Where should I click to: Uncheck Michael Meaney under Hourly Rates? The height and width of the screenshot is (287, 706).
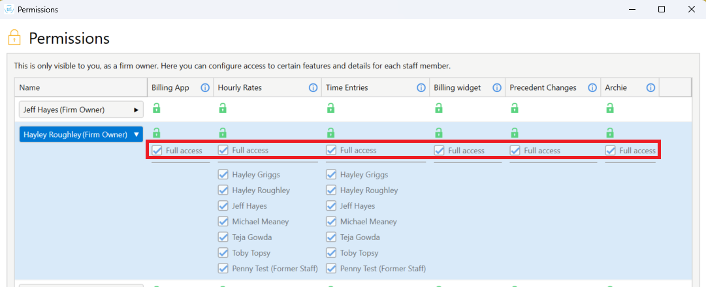(223, 221)
